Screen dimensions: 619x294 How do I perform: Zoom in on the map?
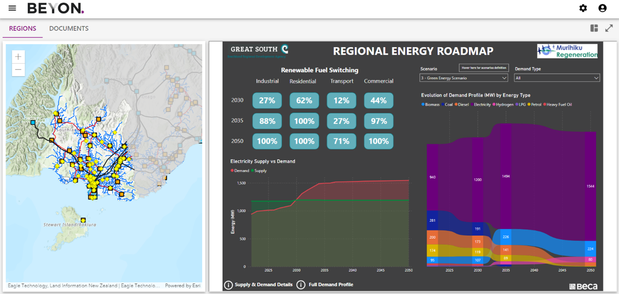[x=18, y=56]
